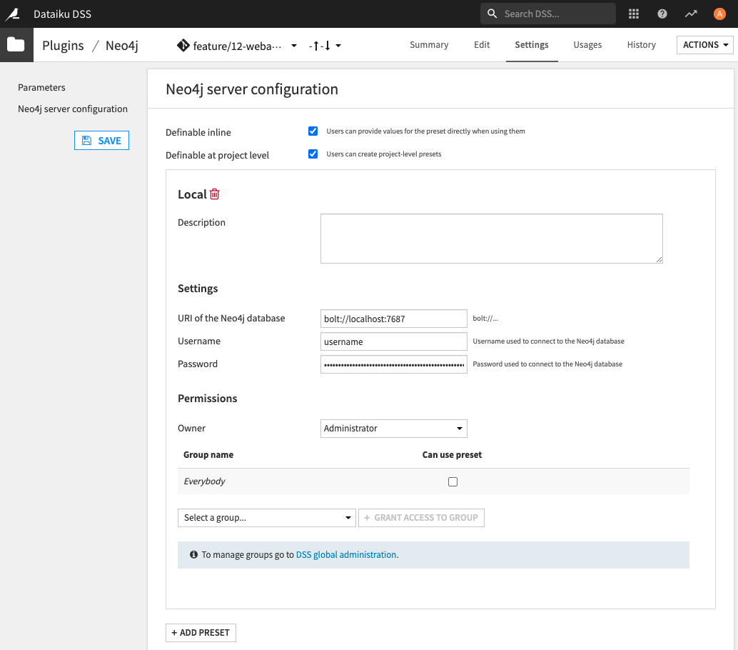The image size is (738, 650).
Task: Open the help question mark menu
Action: (662, 14)
